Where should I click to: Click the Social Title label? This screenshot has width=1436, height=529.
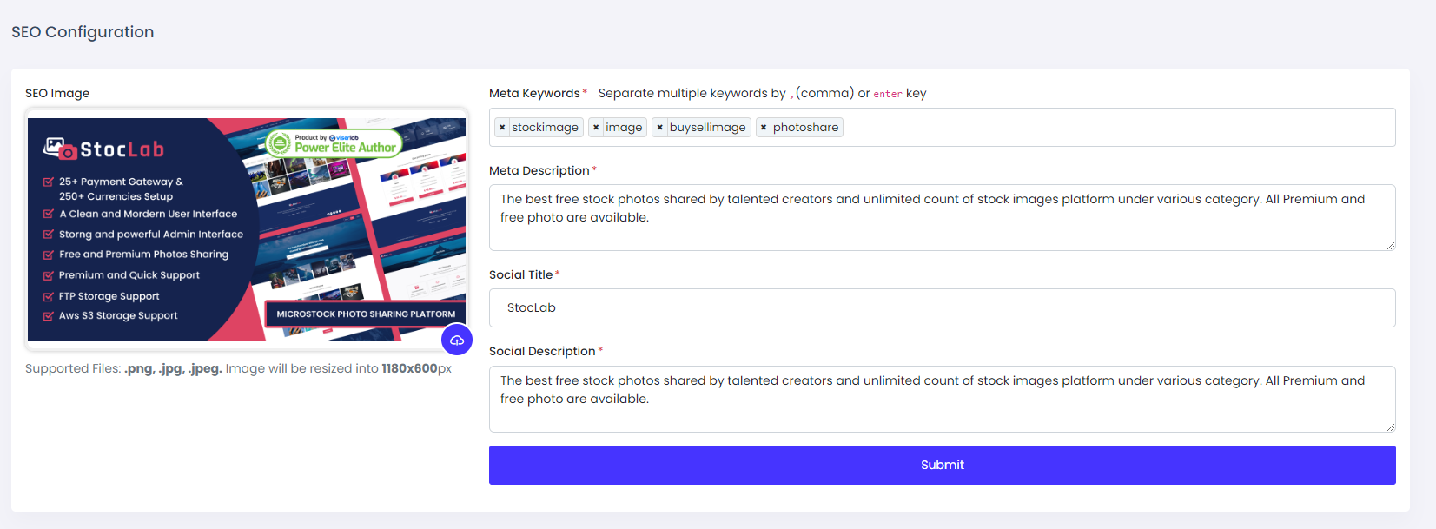520,274
